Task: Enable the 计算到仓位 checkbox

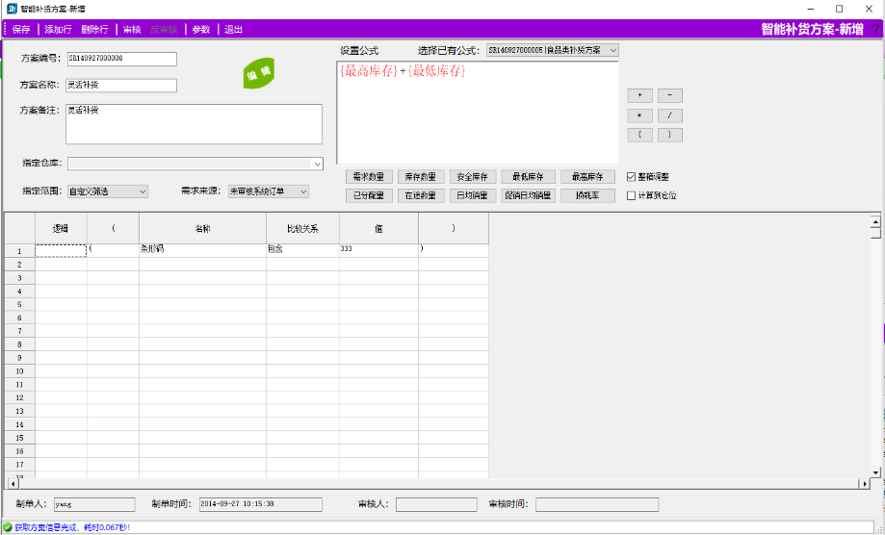Action: coord(632,195)
